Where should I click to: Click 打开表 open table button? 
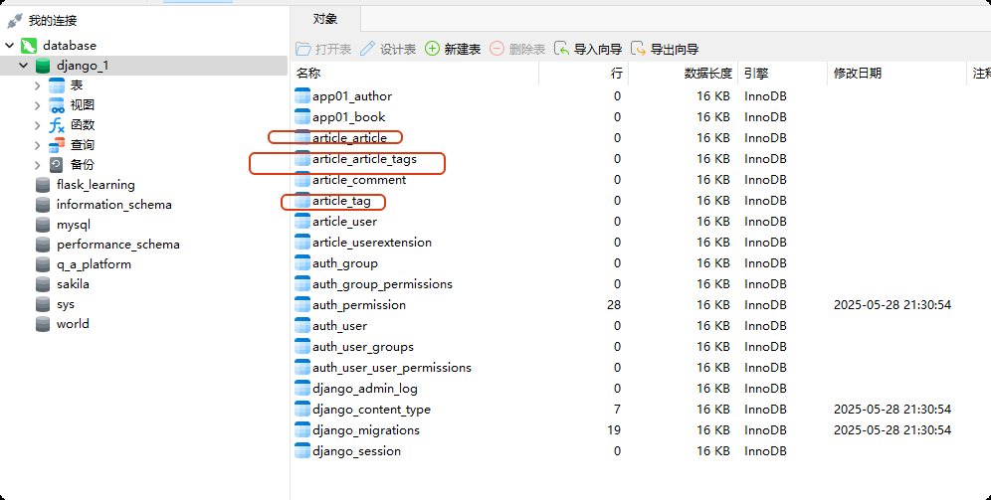[323, 50]
